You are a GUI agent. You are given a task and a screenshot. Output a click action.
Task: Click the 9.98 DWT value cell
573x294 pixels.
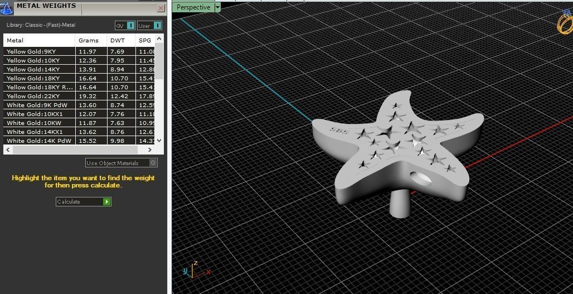[x=122, y=141]
